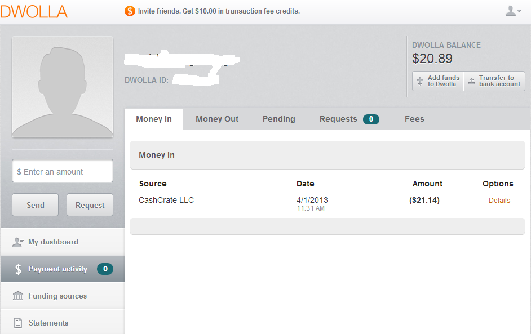Screen dimensions: 531x334
Task: Open Details for CashCrate LLC transaction
Action: click(x=499, y=201)
